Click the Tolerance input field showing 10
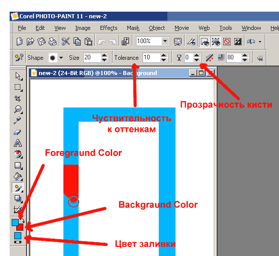 coord(152,57)
